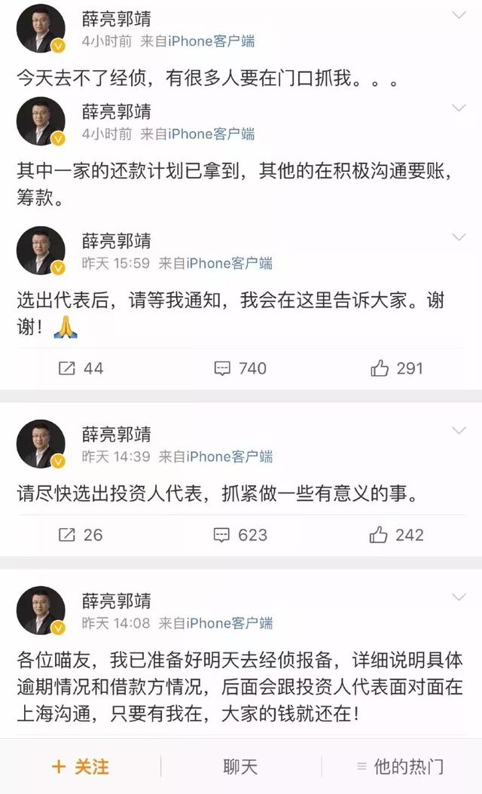
Task: Expand options chevron on 昨天 14:08 post
Action: tap(459, 597)
